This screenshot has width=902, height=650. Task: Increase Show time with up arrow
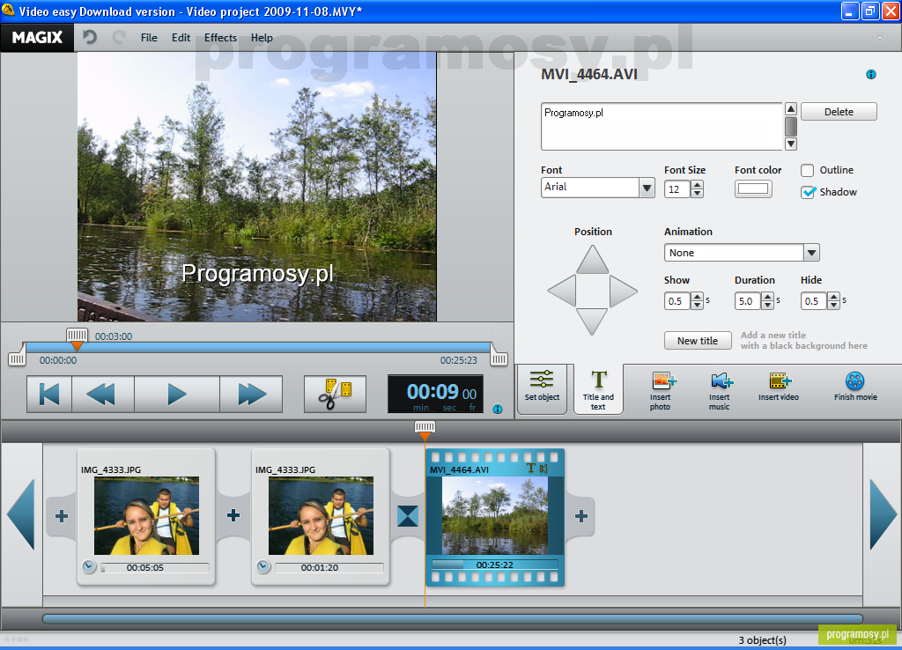(x=698, y=297)
